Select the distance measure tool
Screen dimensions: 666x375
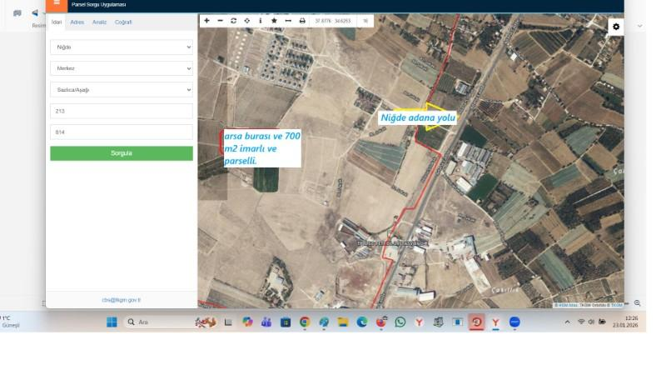point(288,20)
